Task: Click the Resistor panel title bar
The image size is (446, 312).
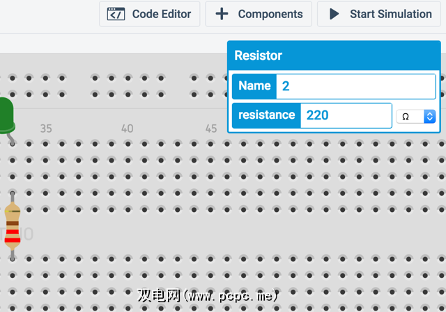Action: [334, 56]
